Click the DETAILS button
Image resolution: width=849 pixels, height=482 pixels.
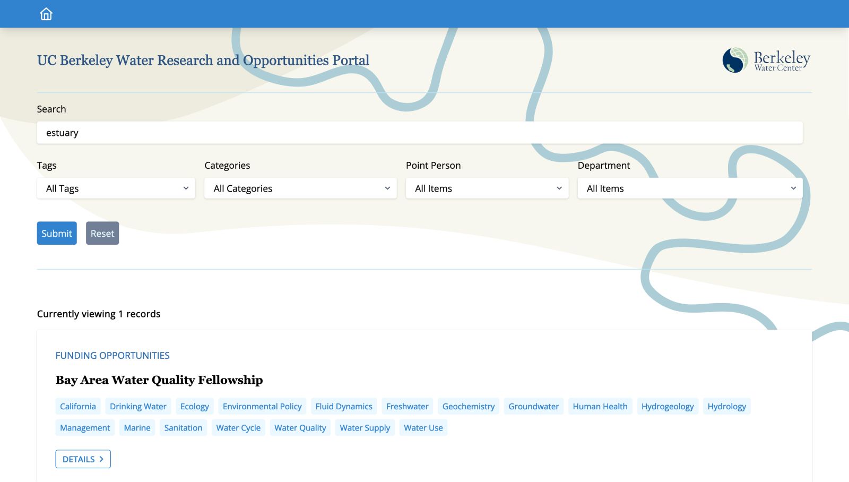pos(83,459)
